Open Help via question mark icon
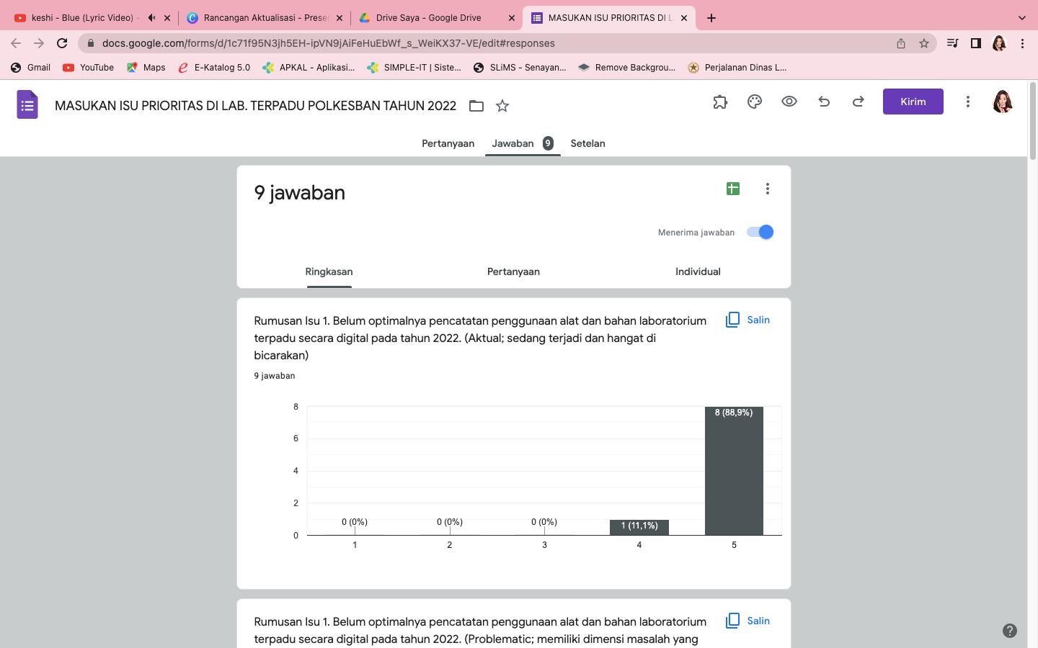Screen dimensions: 1038x648 (x=1009, y=630)
